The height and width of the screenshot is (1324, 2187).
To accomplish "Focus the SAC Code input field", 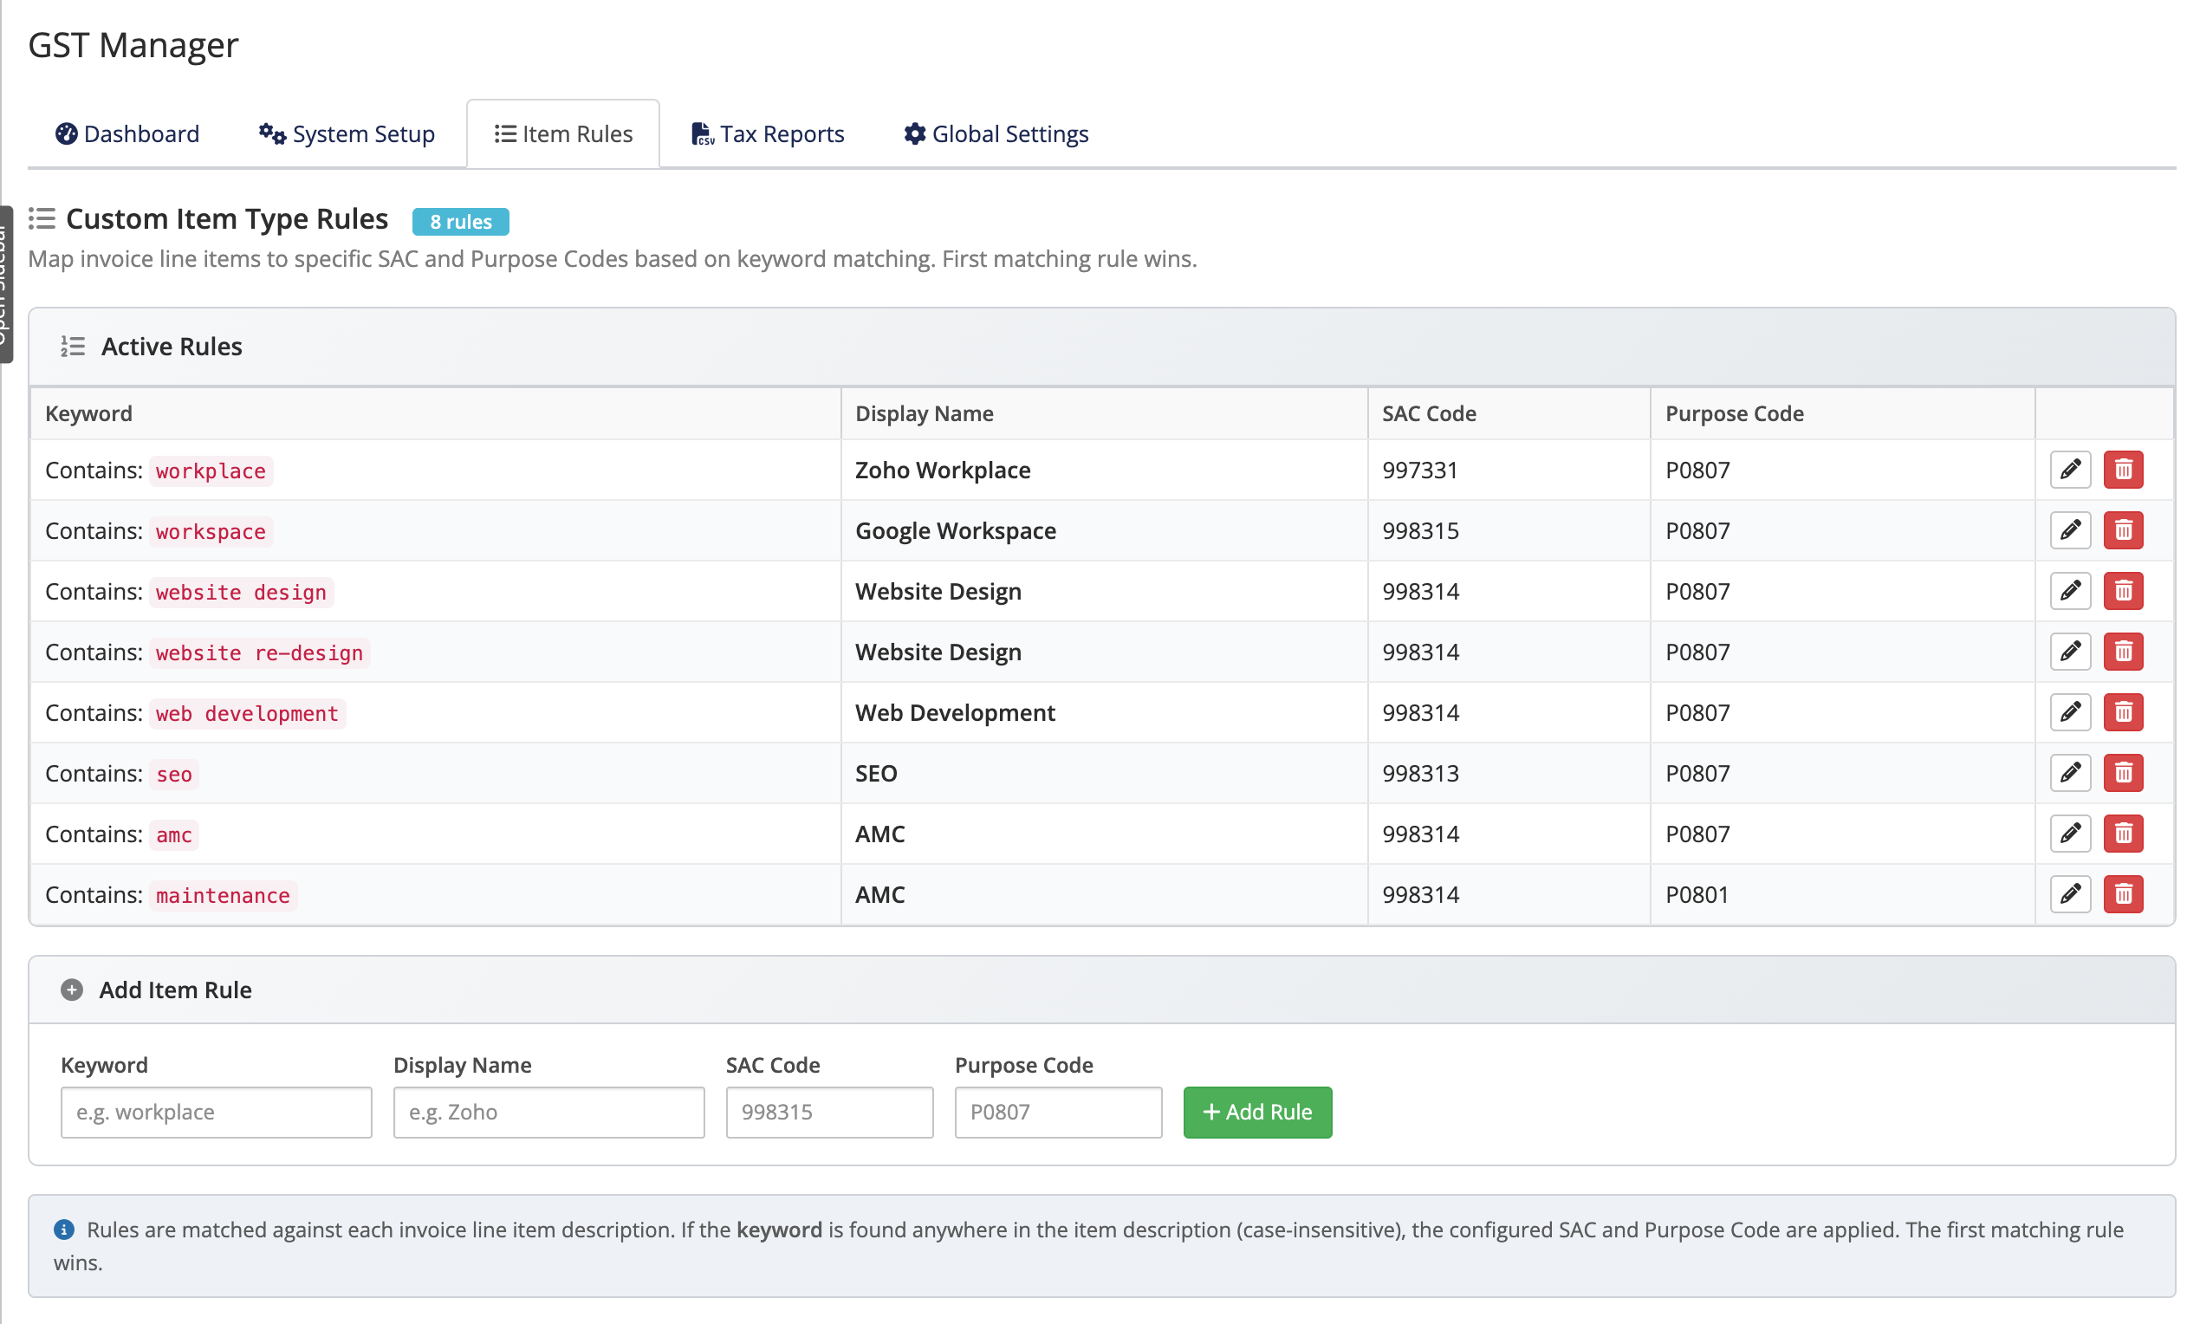I will click(829, 1112).
